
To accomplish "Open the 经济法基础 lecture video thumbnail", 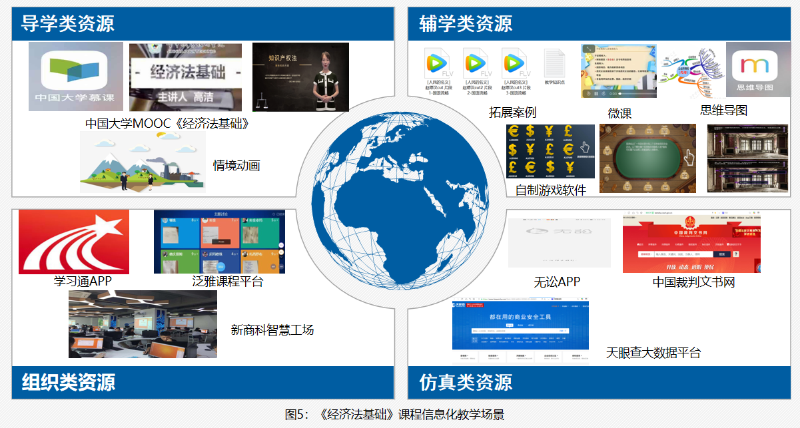I will (x=185, y=77).
